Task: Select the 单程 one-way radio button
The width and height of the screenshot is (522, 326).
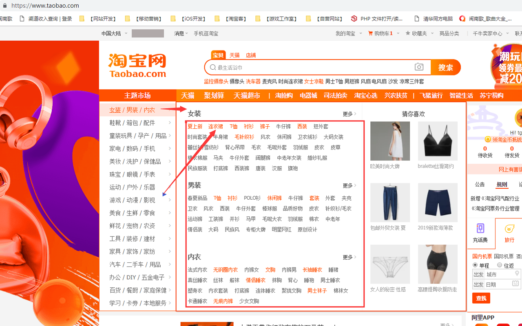Action: point(475,265)
